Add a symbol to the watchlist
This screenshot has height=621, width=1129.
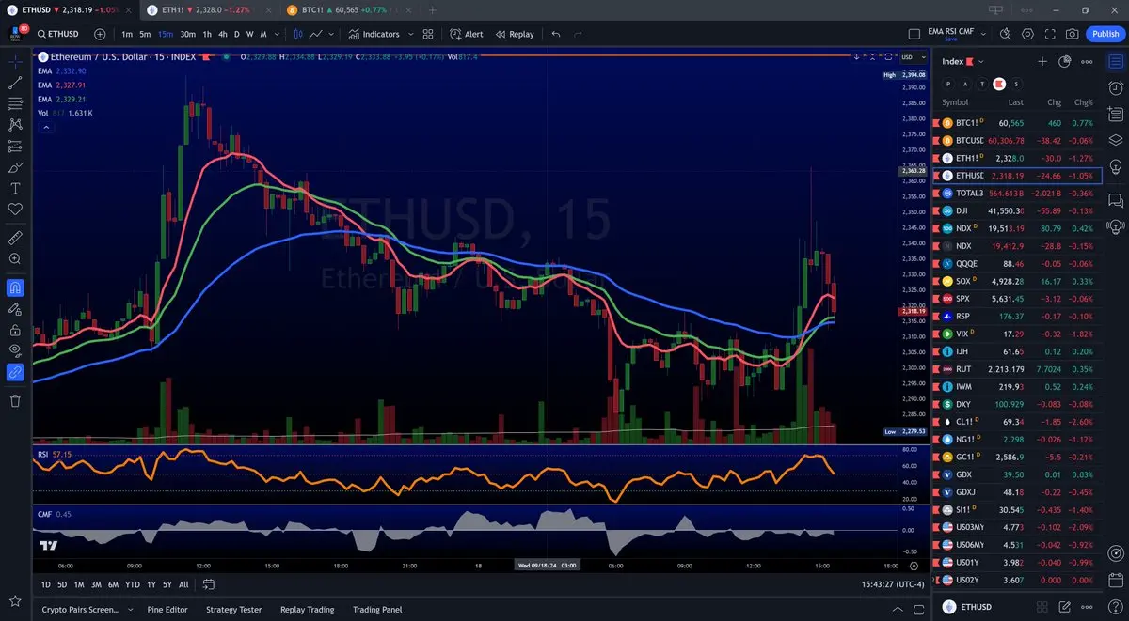pyautogui.click(x=1042, y=61)
